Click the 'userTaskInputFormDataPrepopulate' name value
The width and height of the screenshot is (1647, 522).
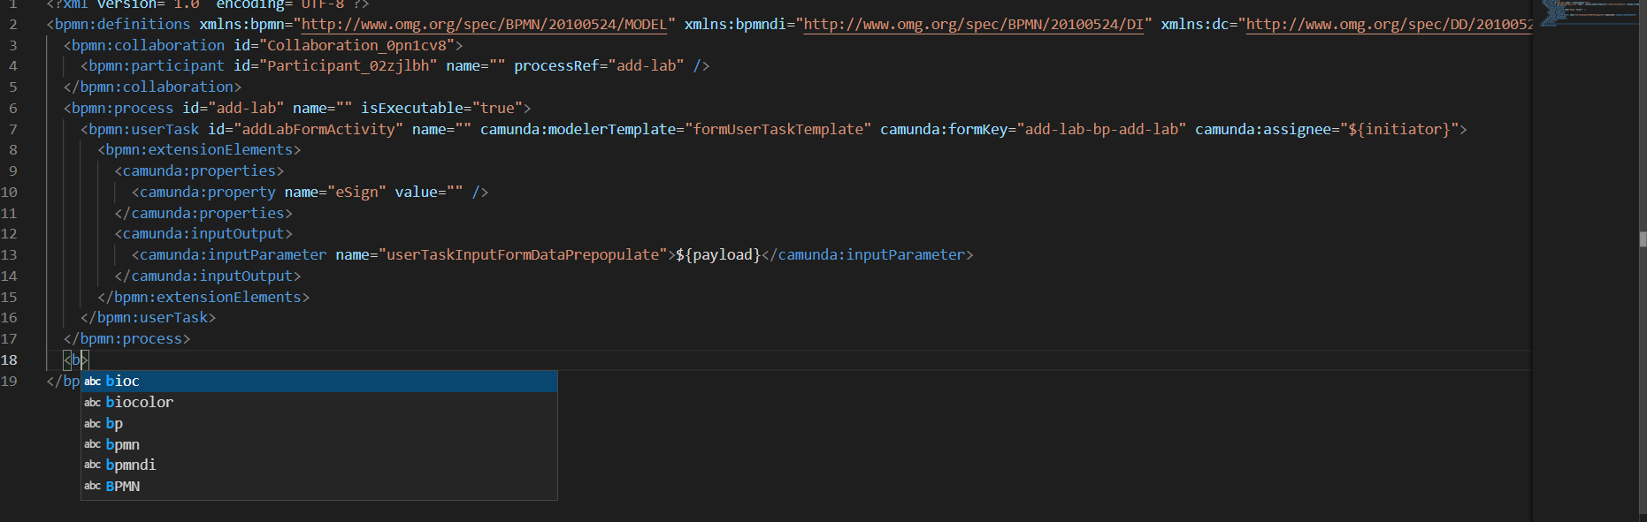pos(523,254)
